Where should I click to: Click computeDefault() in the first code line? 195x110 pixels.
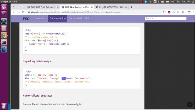[56, 34]
